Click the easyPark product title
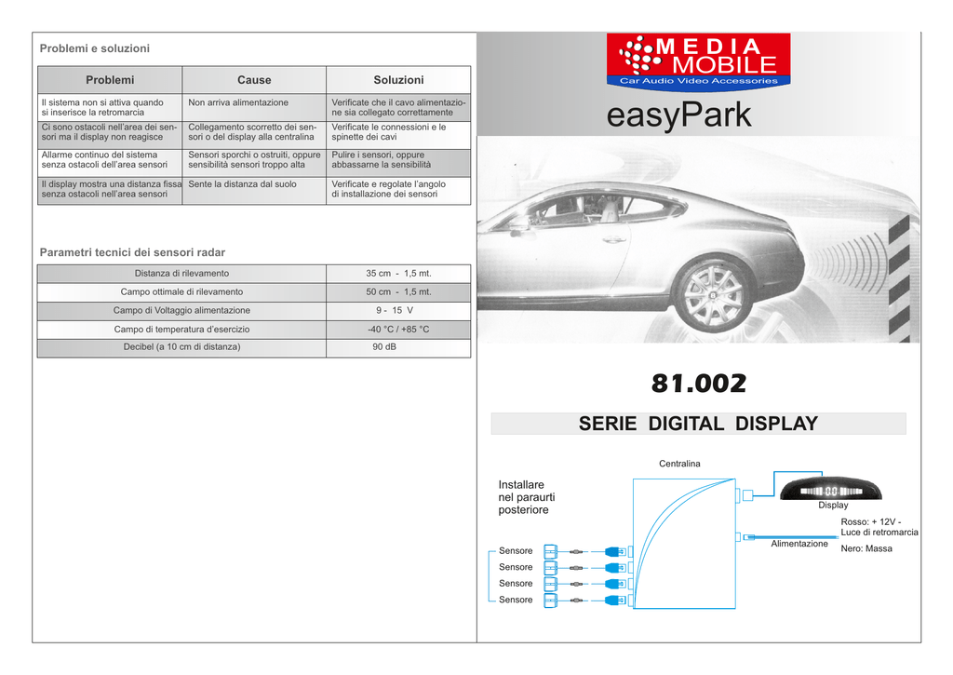This screenshot has height=675, width=953. 678,118
